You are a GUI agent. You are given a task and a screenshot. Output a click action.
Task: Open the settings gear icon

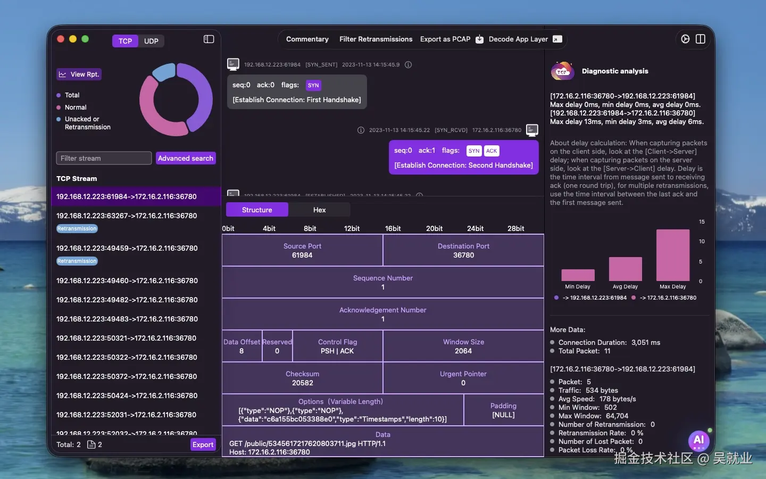(x=685, y=39)
